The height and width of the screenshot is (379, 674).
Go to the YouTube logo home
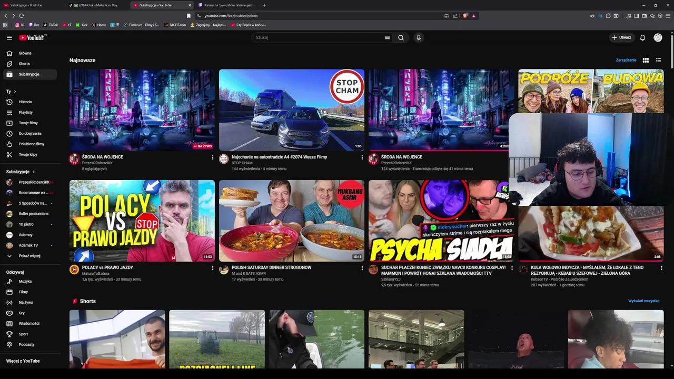click(x=32, y=37)
